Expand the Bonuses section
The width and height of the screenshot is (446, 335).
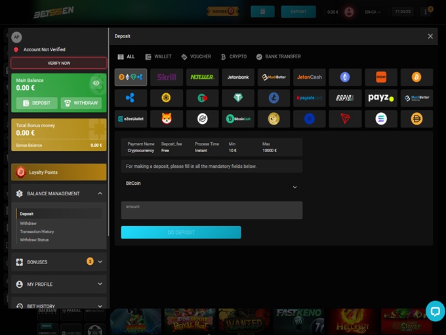tap(100, 262)
